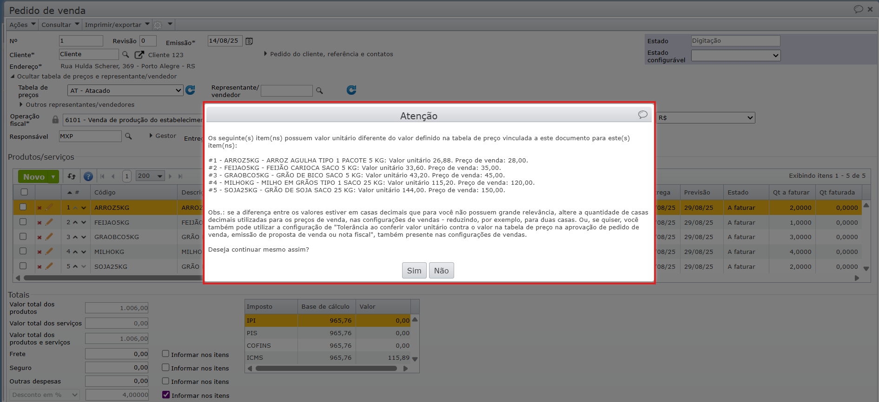Expand the Gestor section

(x=163, y=136)
